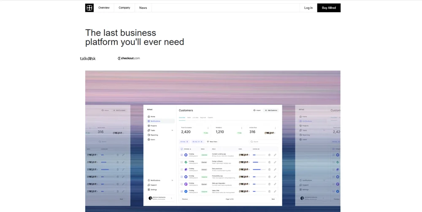Expand bell Notifications chevron in center sidebar
Screen dimensions: 422x212
tap(172, 180)
